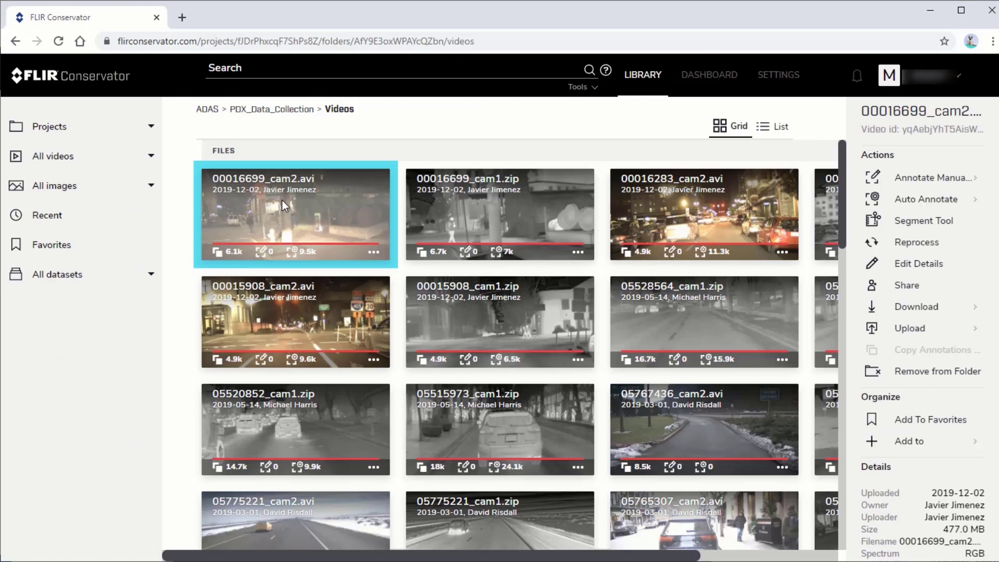This screenshot has width=999, height=562.
Task: Click Remove from Folder button
Action: pos(938,371)
